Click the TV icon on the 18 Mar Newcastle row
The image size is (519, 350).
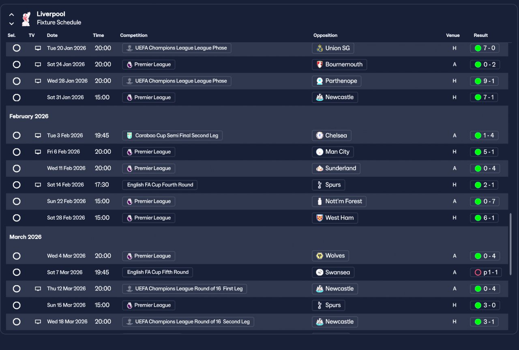(38, 322)
